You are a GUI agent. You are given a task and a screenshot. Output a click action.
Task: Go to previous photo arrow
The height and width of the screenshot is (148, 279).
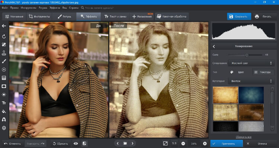pyautogui.click(x=118, y=144)
